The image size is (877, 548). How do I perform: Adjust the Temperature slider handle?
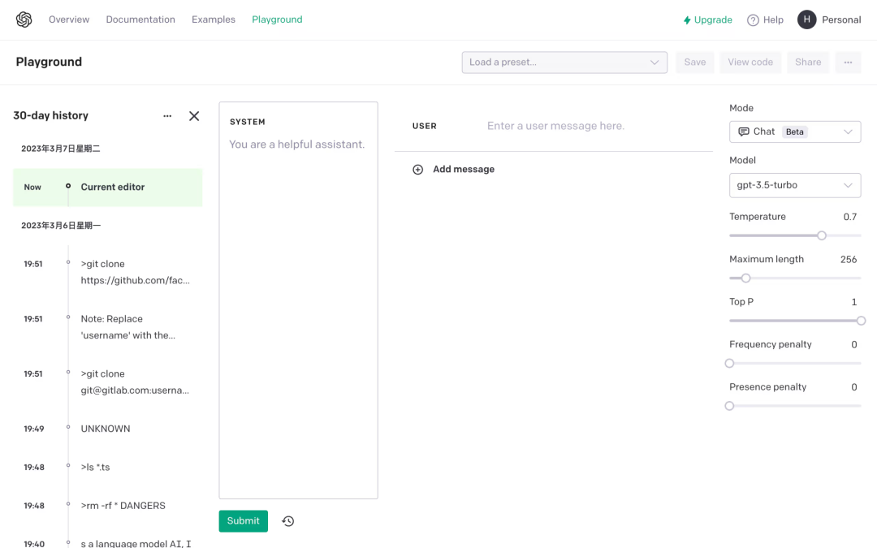tap(822, 235)
